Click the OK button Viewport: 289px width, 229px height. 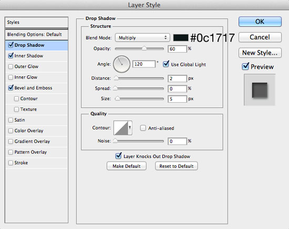tap(260, 22)
